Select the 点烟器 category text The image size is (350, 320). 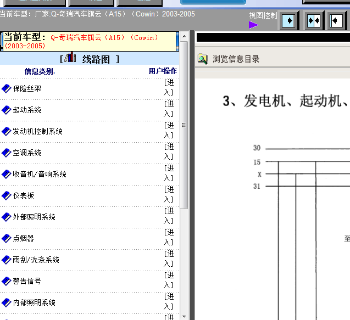(x=24, y=238)
